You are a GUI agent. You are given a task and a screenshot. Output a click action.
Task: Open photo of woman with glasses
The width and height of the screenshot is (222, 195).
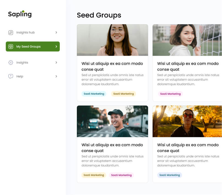112,40
